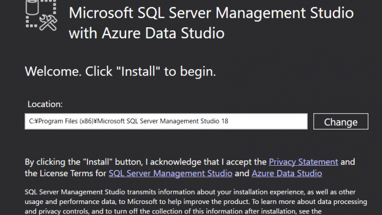This screenshot has height=215, width=382.
Task: Click the "Location:" label
Action: pos(45,104)
